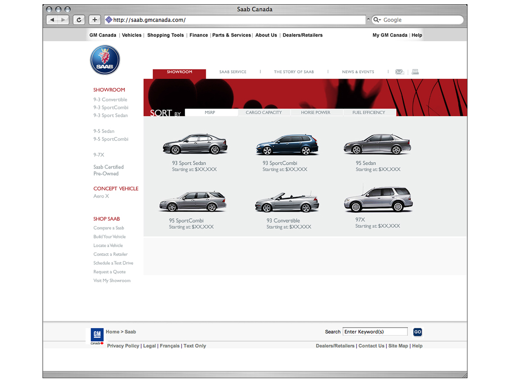
Task: Open 9-5 SportCombi in the sidebar
Action: tap(111, 139)
